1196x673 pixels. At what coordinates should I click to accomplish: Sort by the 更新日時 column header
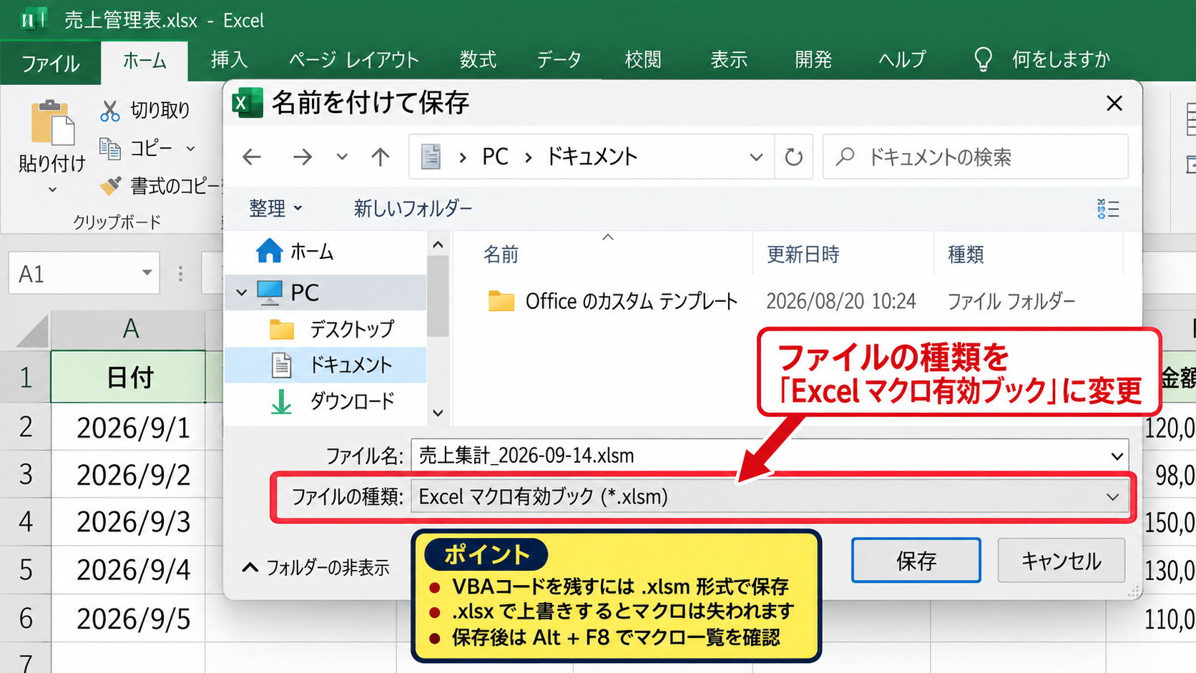803,254
